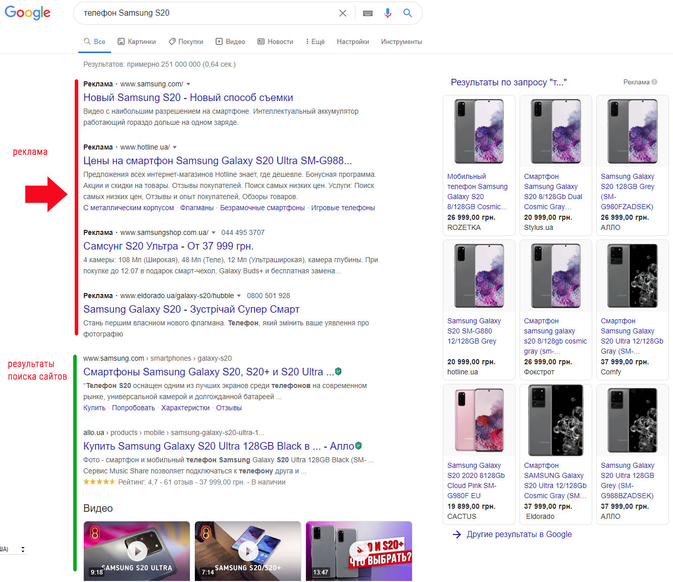The image size is (673, 582).
Task: Click the Результаты по запросу heading
Action: point(508,82)
